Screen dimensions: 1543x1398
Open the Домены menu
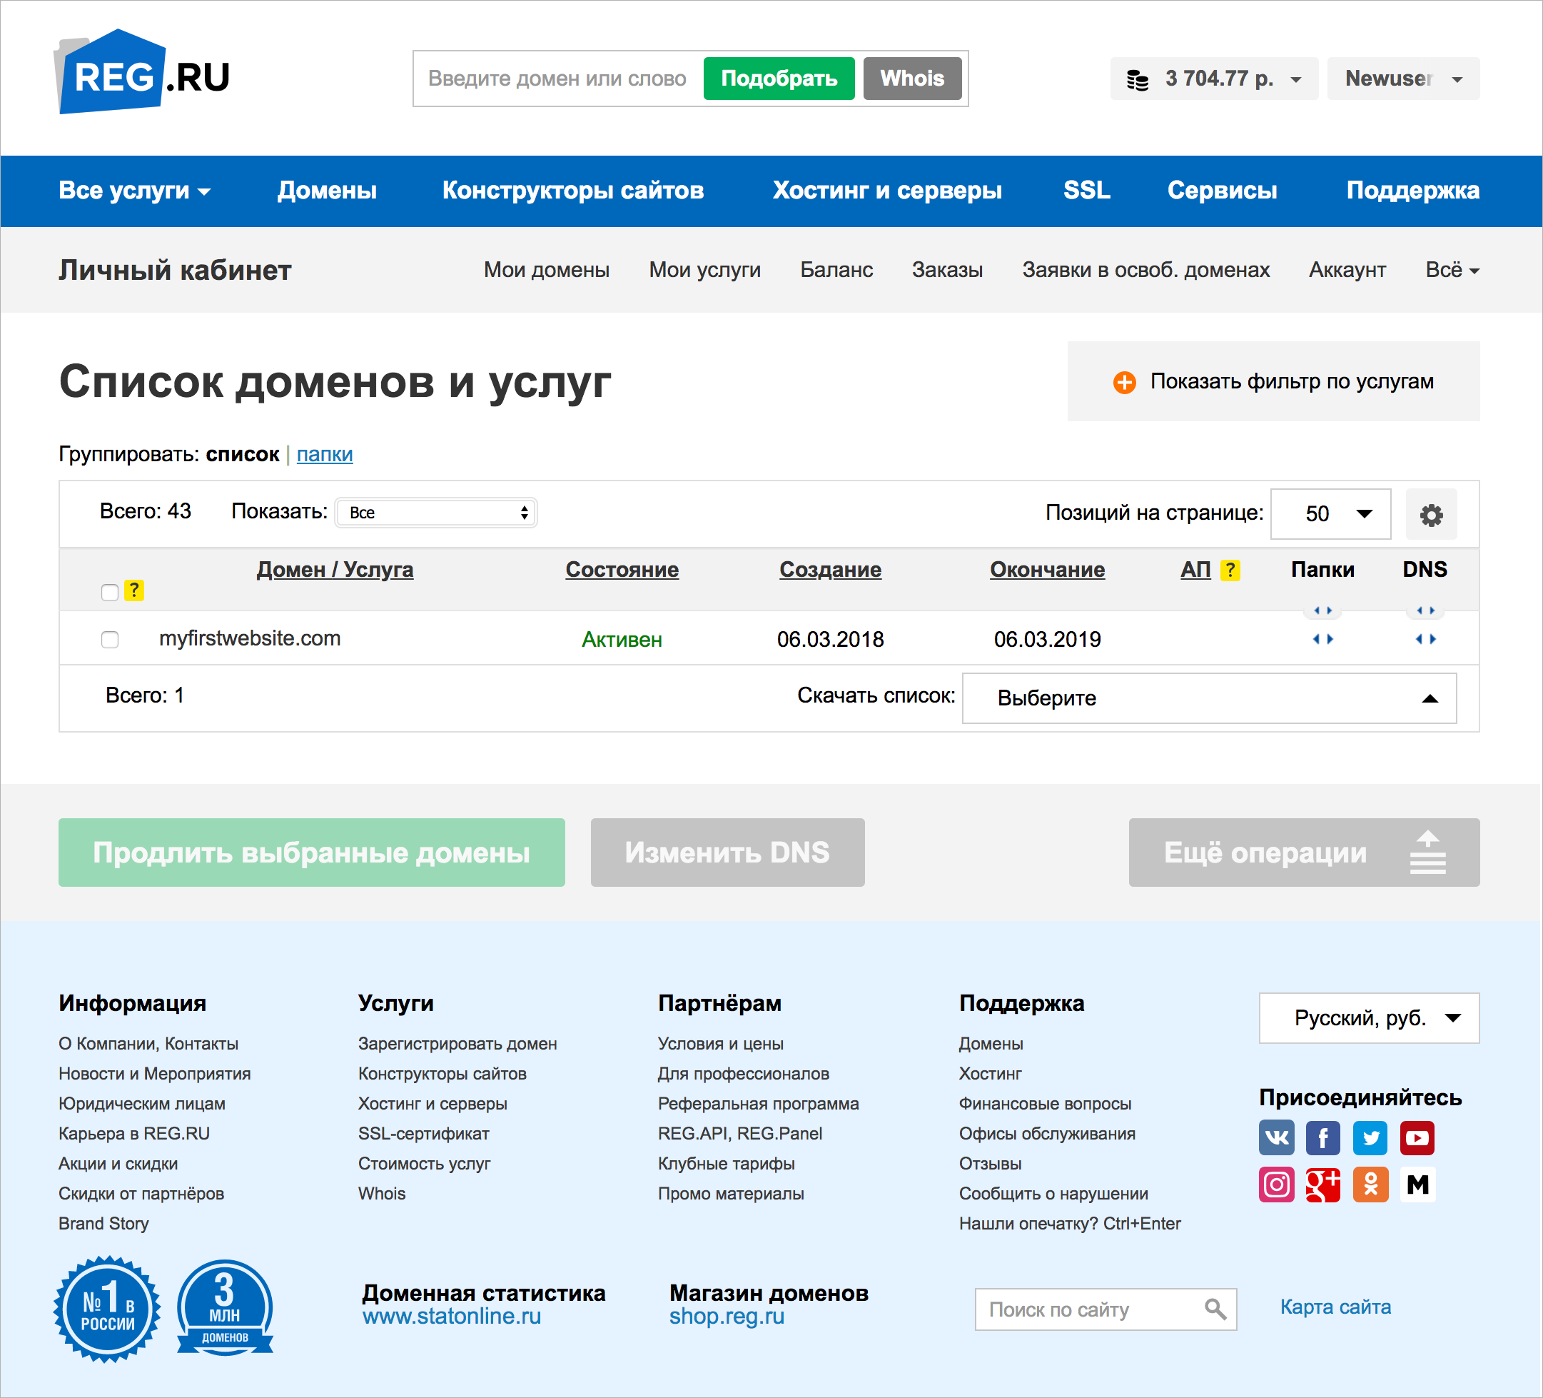point(327,191)
